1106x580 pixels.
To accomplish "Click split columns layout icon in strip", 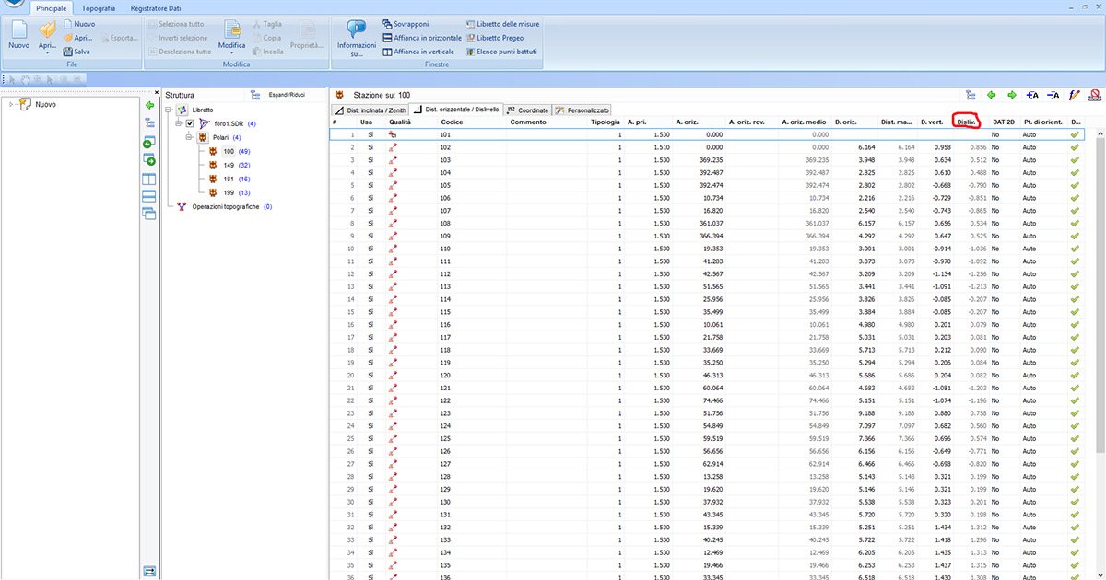I will [149, 180].
